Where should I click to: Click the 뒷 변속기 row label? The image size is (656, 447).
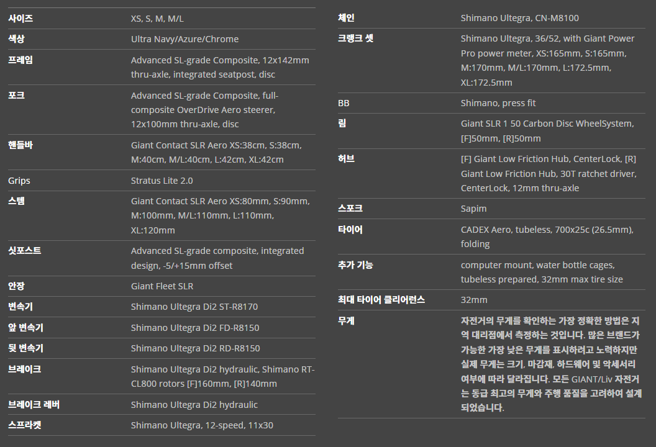25,348
